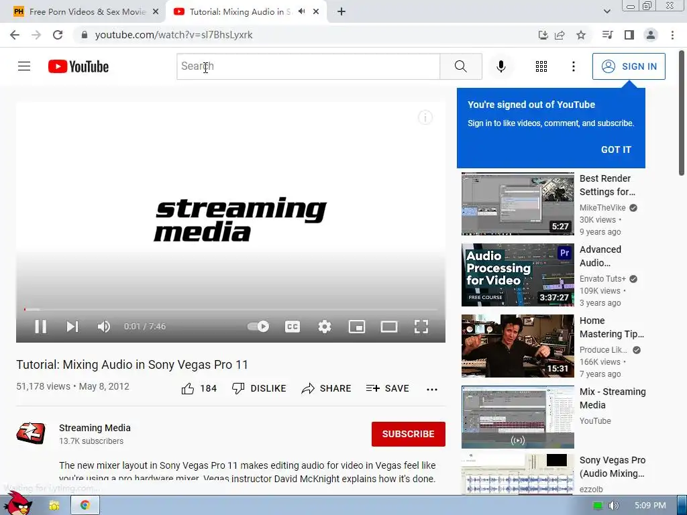The height and width of the screenshot is (515, 687).
Task: Open YouTube settings three-dot menu
Action: (573, 66)
